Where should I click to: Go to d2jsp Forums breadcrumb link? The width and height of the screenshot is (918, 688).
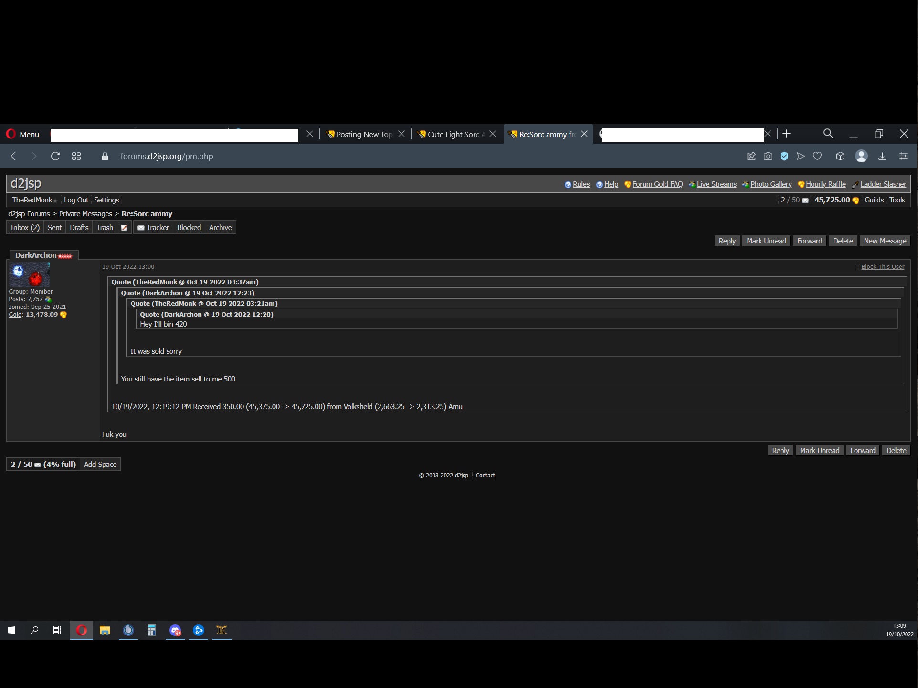tap(29, 214)
